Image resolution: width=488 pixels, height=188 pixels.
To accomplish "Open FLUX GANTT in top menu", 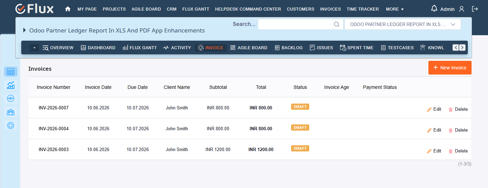I will tap(196, 9).
